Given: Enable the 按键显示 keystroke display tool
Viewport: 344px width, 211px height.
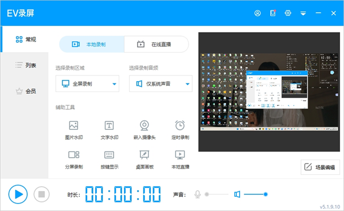Looking at the screenshot, I should (110, 160).
